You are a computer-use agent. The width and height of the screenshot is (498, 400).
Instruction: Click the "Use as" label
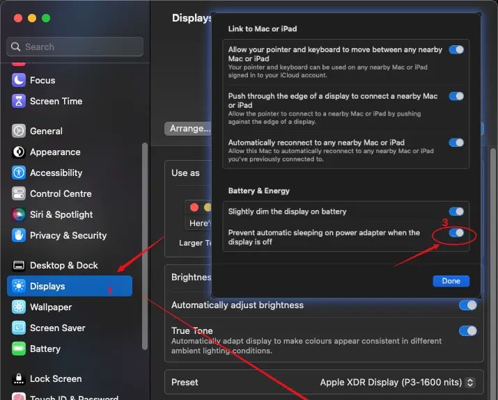[x=185, y=173]
